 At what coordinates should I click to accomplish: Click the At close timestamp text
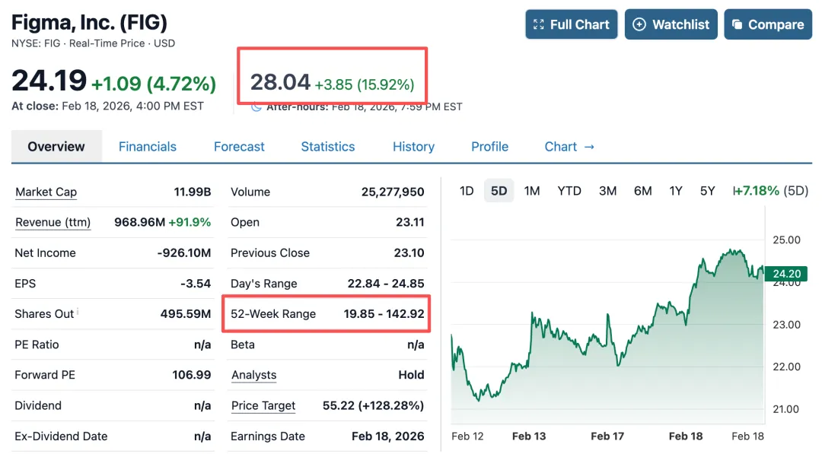point(107,106)
